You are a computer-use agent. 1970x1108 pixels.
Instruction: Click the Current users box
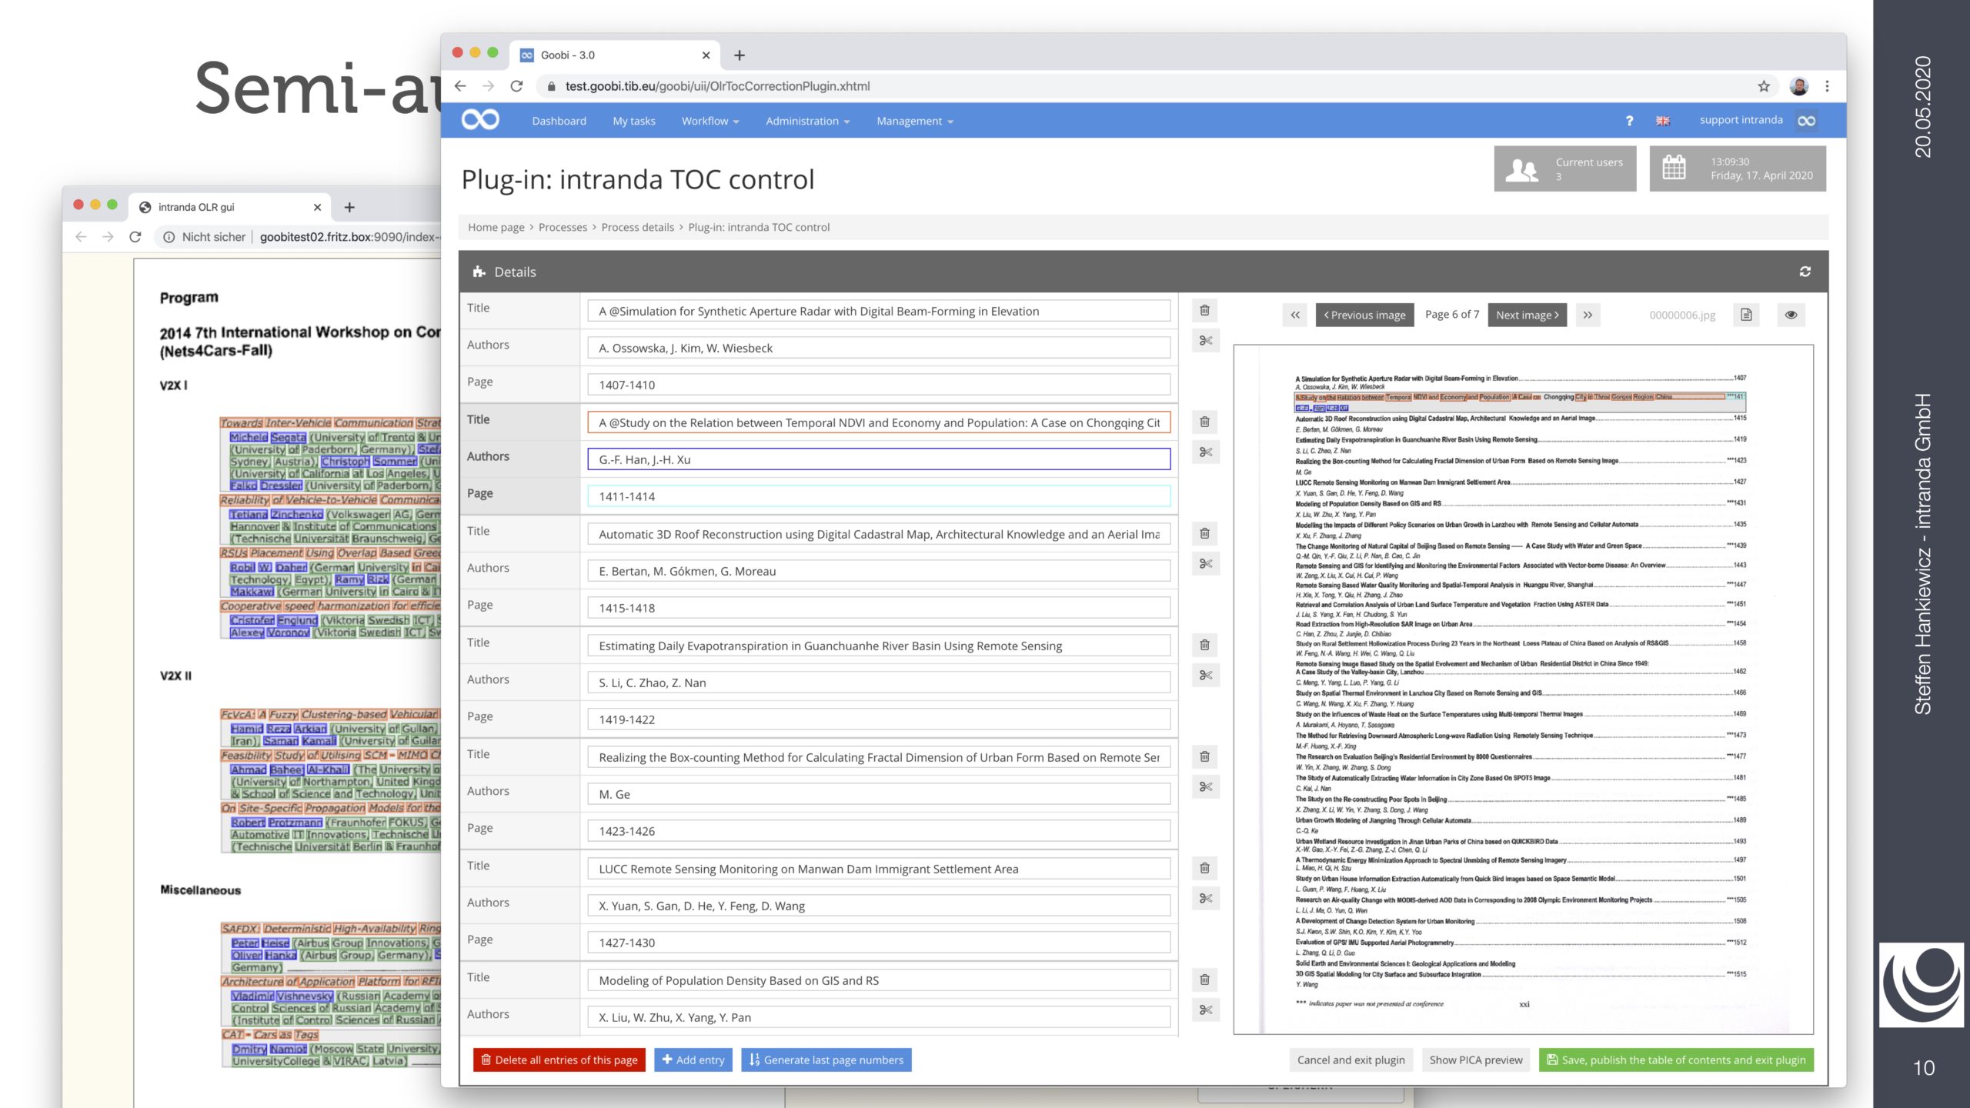1565,169
